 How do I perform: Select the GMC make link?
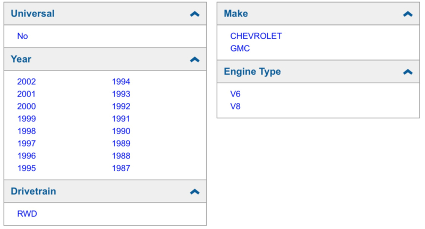point(240,48)
